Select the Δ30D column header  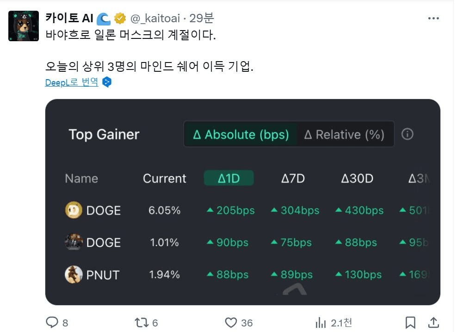click(x=357, y=178)
